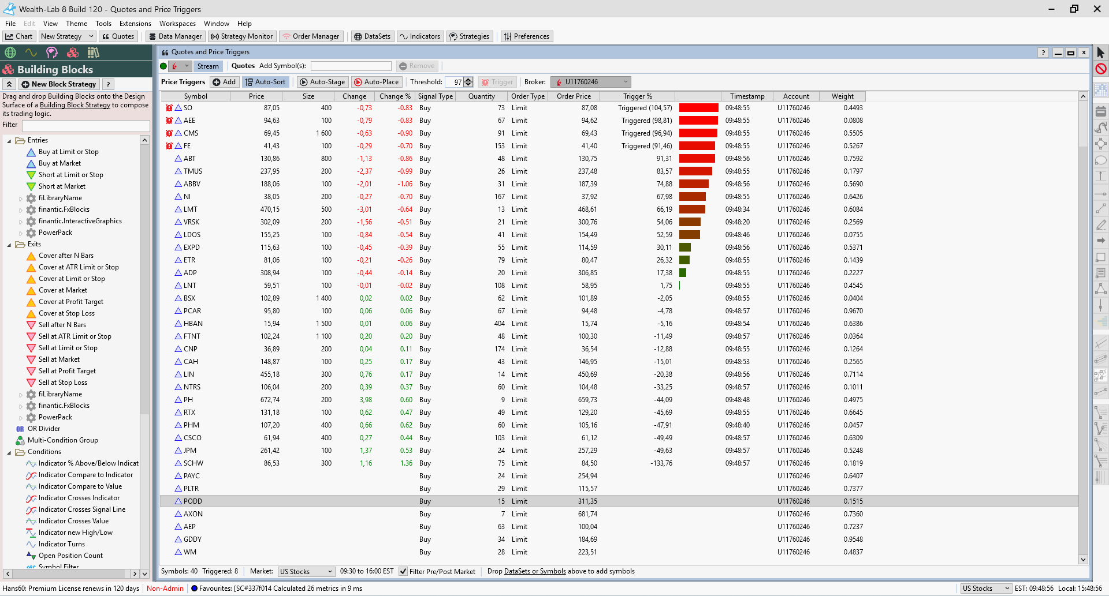
Task: Click Trigger % bar for VRSK row
Action: (690, 222)
